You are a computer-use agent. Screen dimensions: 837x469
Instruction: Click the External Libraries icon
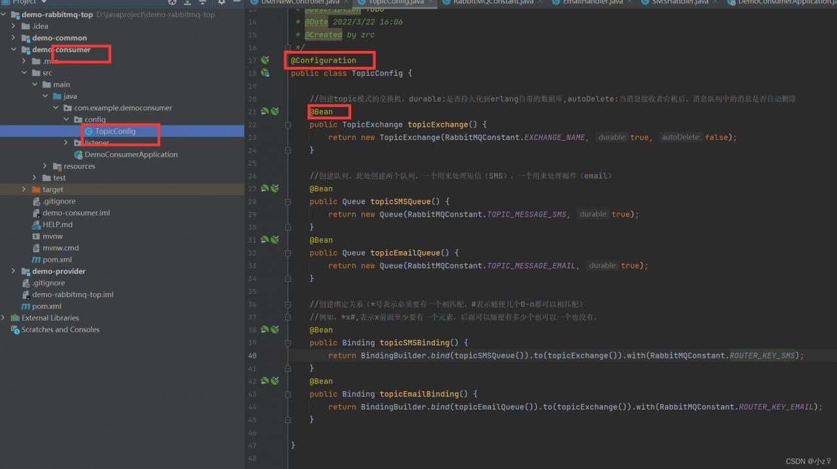[x=15, y=318]
